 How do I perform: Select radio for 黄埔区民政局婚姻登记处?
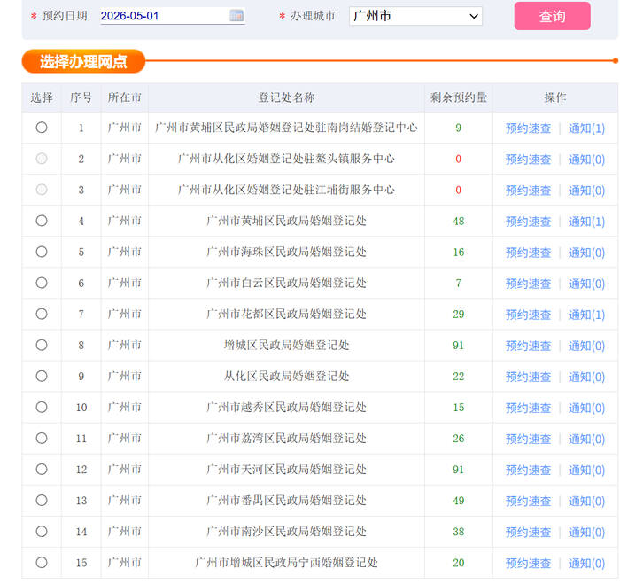point(42,221)
